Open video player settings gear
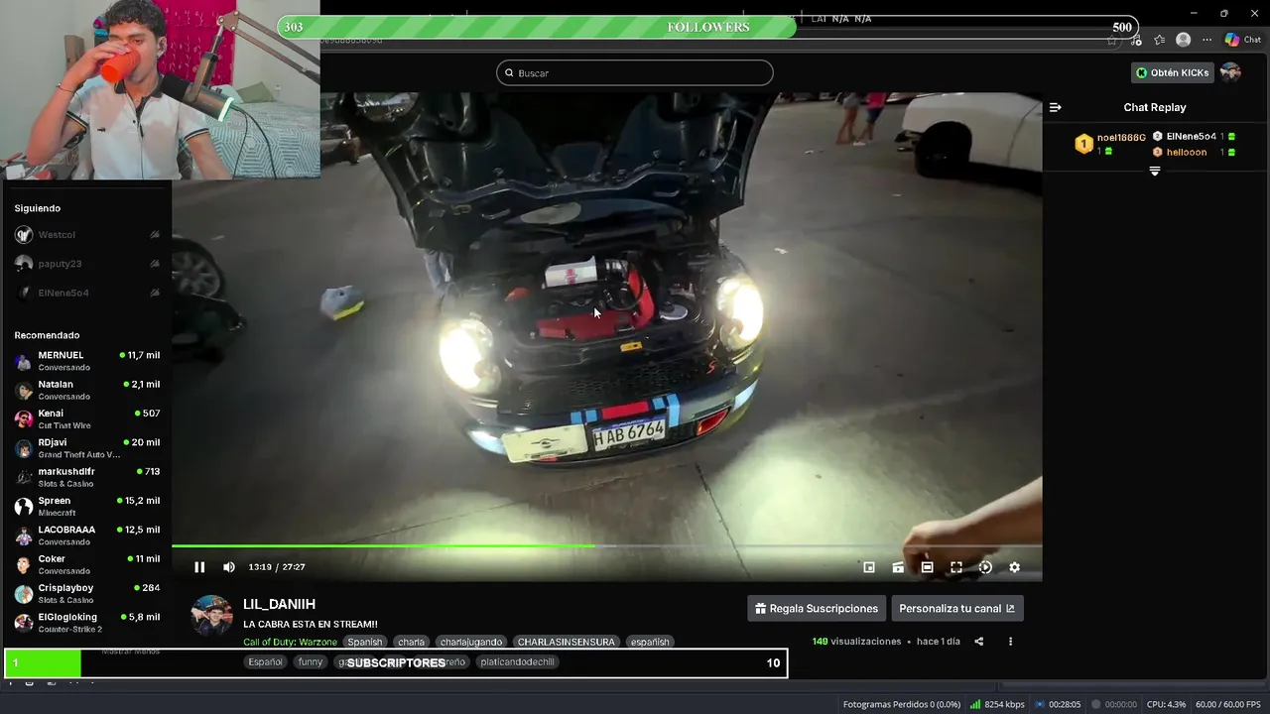 point(1014,567)
